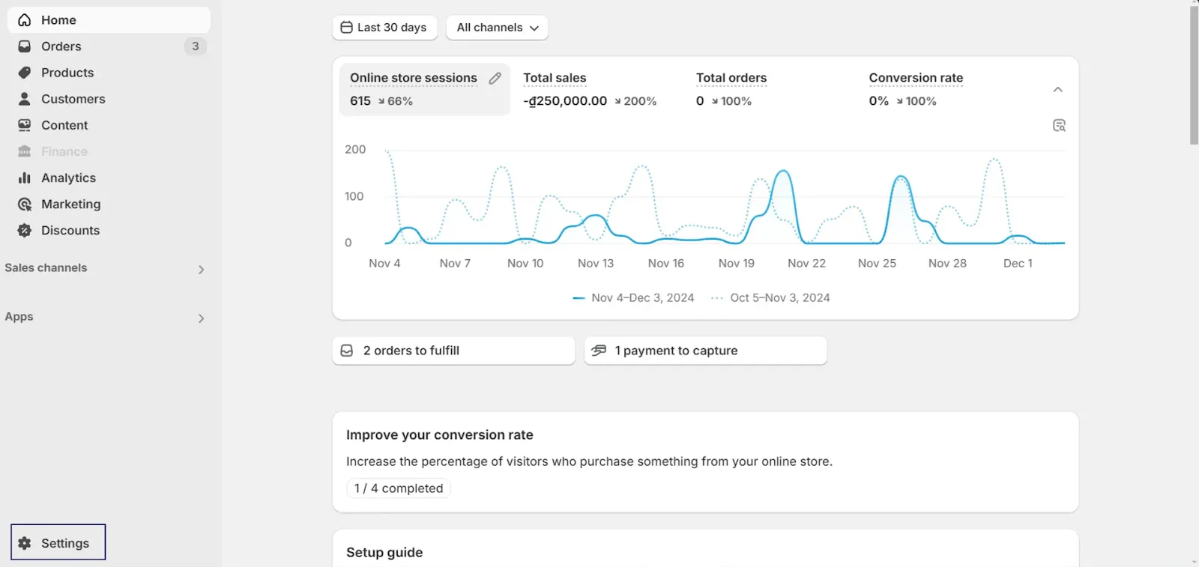The width and height of the screenshot is (1199, 567).
Task: Click the Nov 19 axis label
Action: (x=737, y=264)
